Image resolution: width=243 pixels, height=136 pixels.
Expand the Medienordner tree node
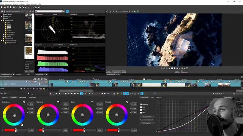2,20
